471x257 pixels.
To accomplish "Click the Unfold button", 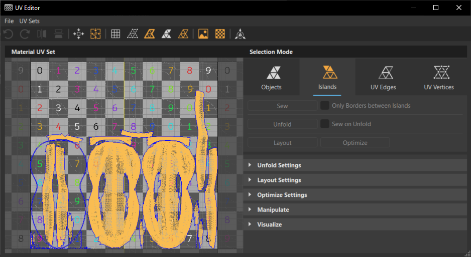I will [x=282, y=124].
